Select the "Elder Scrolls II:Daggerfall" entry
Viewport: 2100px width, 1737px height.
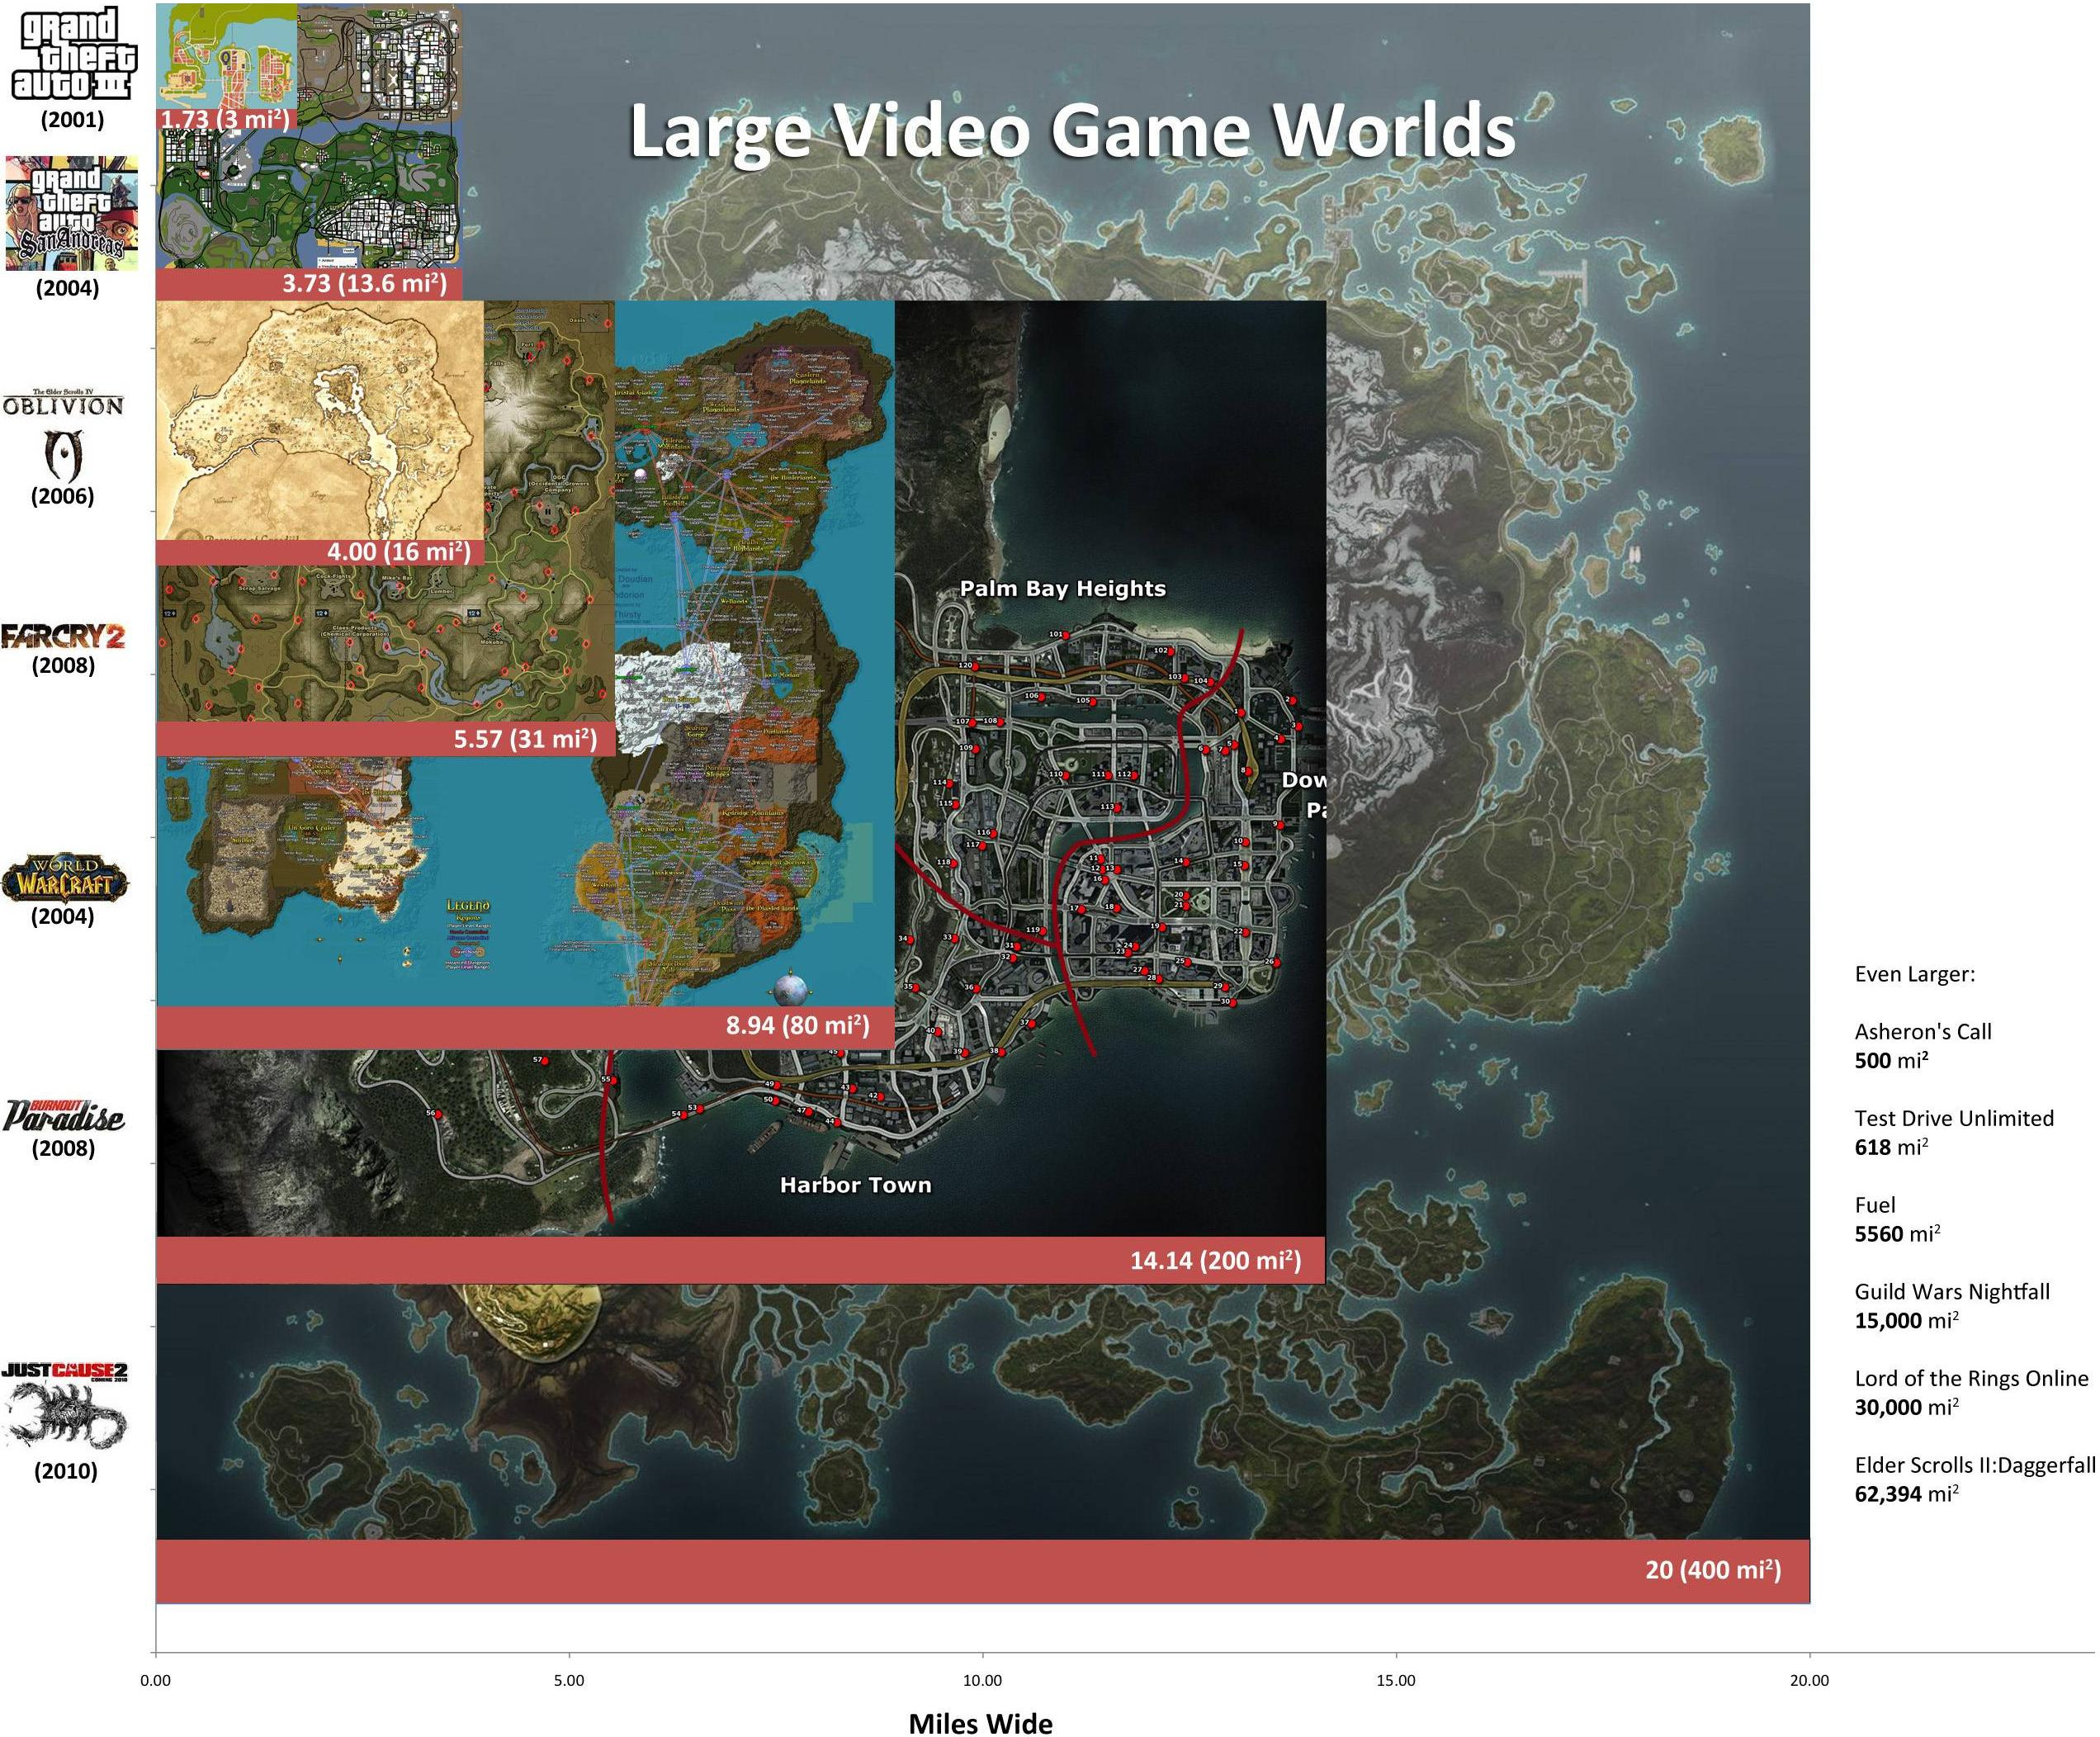[1975, 1465]
